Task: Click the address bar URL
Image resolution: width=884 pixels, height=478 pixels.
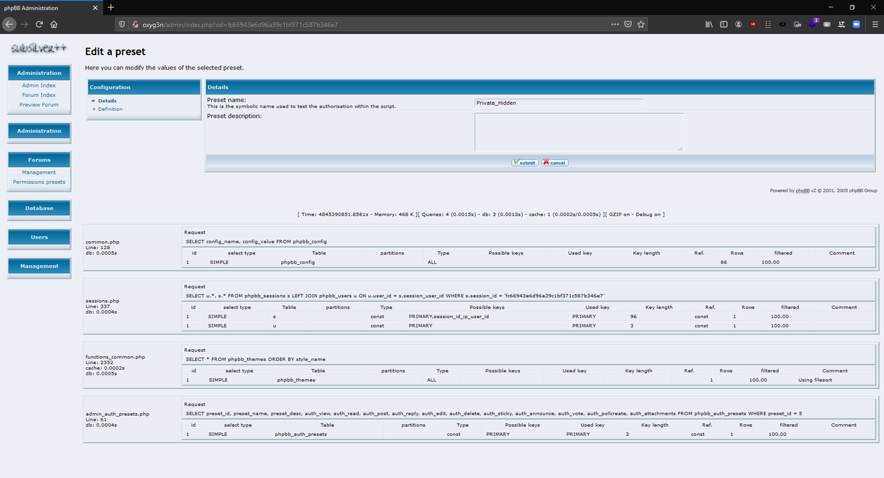Action: click(240, 23)
